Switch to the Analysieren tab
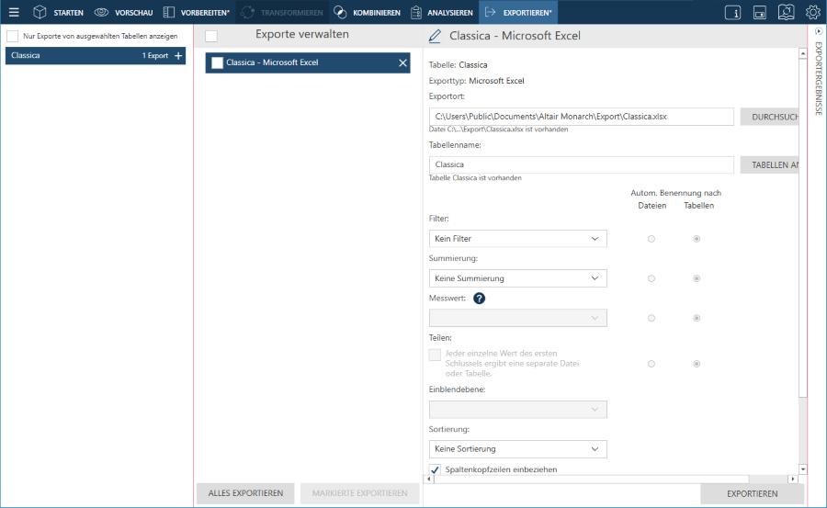This screenshot has height=508, width=827. tap(442, 13)
